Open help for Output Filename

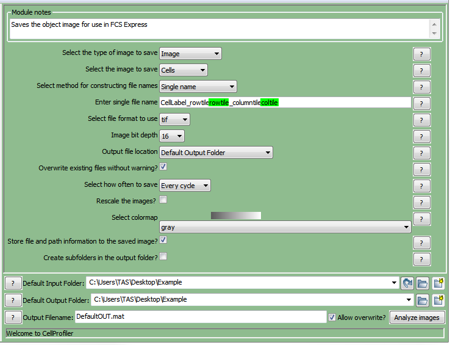click(13, 318)
